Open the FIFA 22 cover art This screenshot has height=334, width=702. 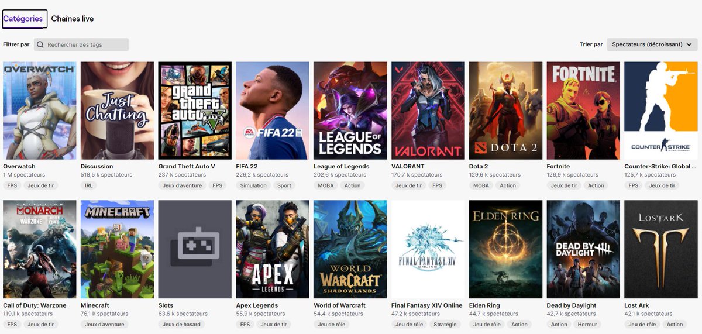[273, 111]
